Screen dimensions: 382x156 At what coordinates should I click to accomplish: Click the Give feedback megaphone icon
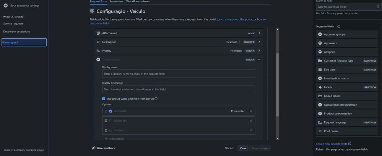click(x=94, y=148)
